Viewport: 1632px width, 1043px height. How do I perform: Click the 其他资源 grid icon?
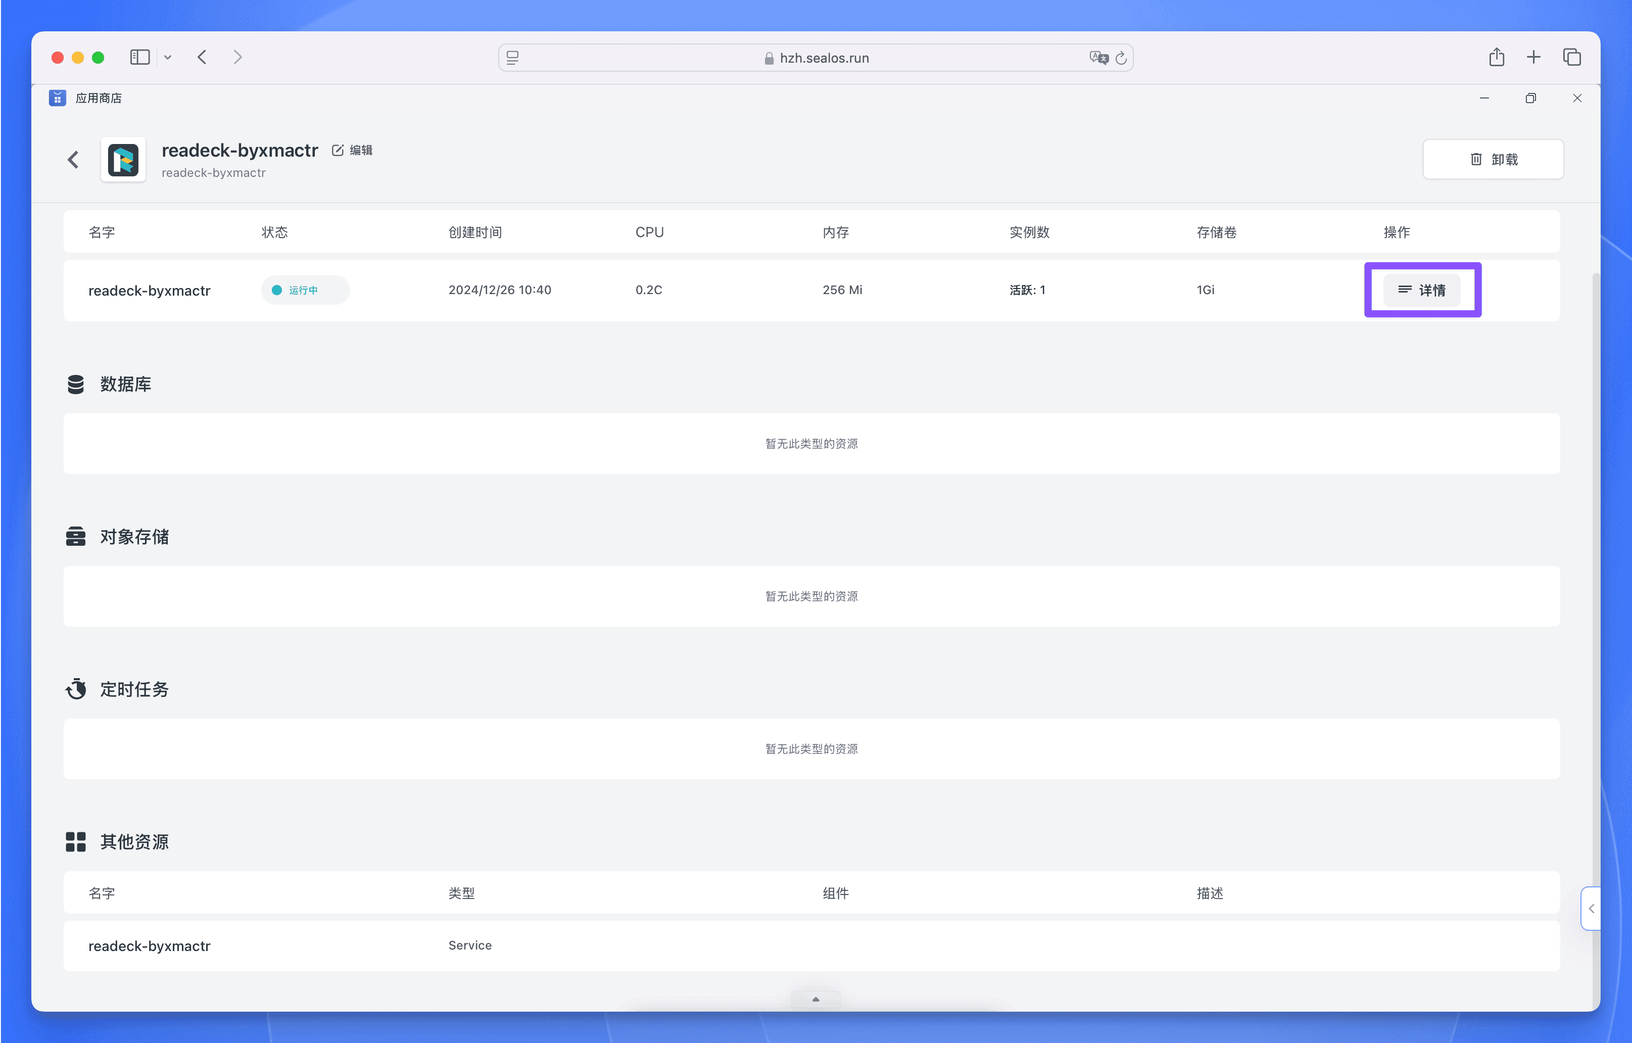[76, 842]
